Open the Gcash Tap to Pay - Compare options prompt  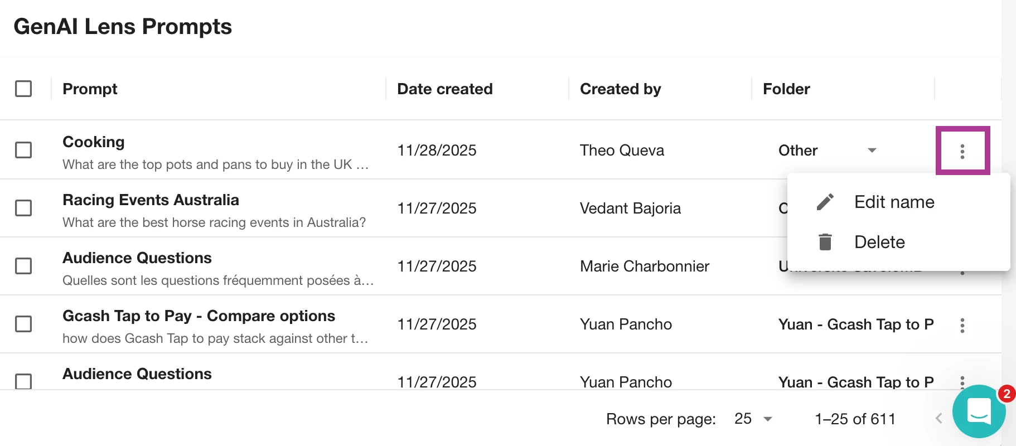[x=199, y=316]
